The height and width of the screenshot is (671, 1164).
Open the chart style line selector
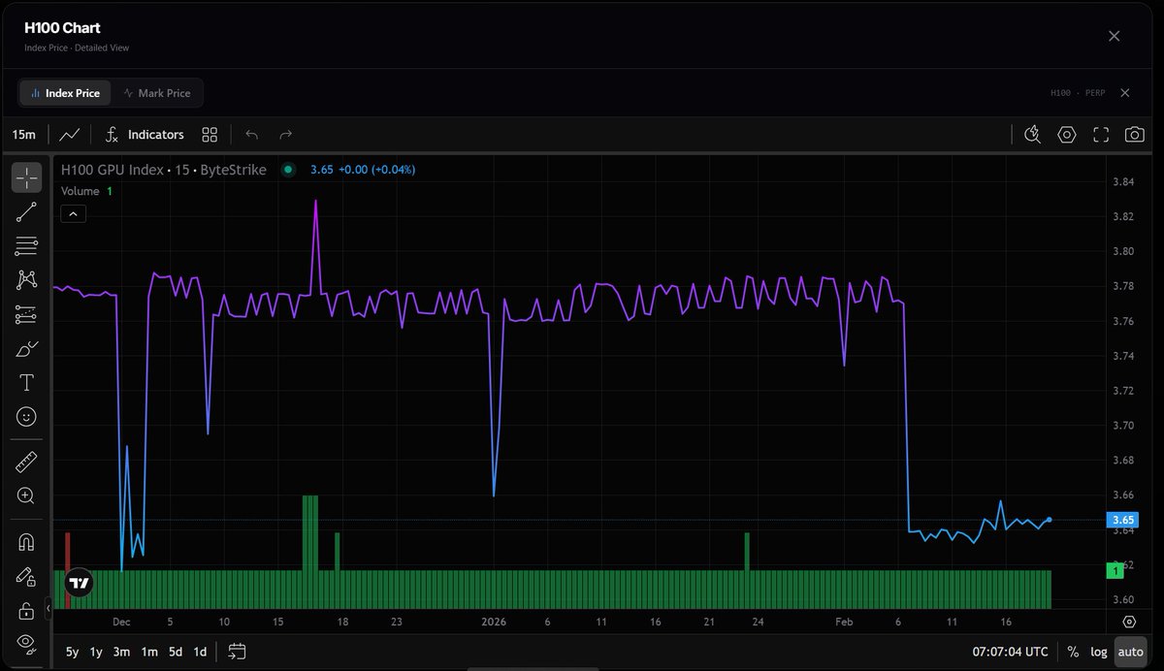70,135
